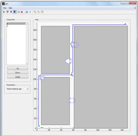Image resolution: width=138 pixels, height=136 pixels.
Task: Select the blue pin waypoint tool
Action: 11,12
